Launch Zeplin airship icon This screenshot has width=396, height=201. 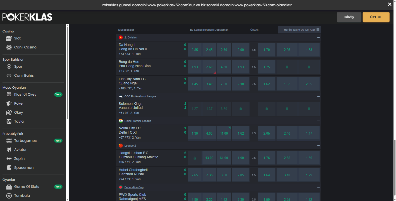9,159
